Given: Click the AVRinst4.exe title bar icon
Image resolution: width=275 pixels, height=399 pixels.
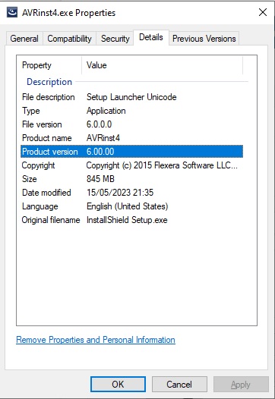Looking at the screenshot, I should tap(12, 12).
